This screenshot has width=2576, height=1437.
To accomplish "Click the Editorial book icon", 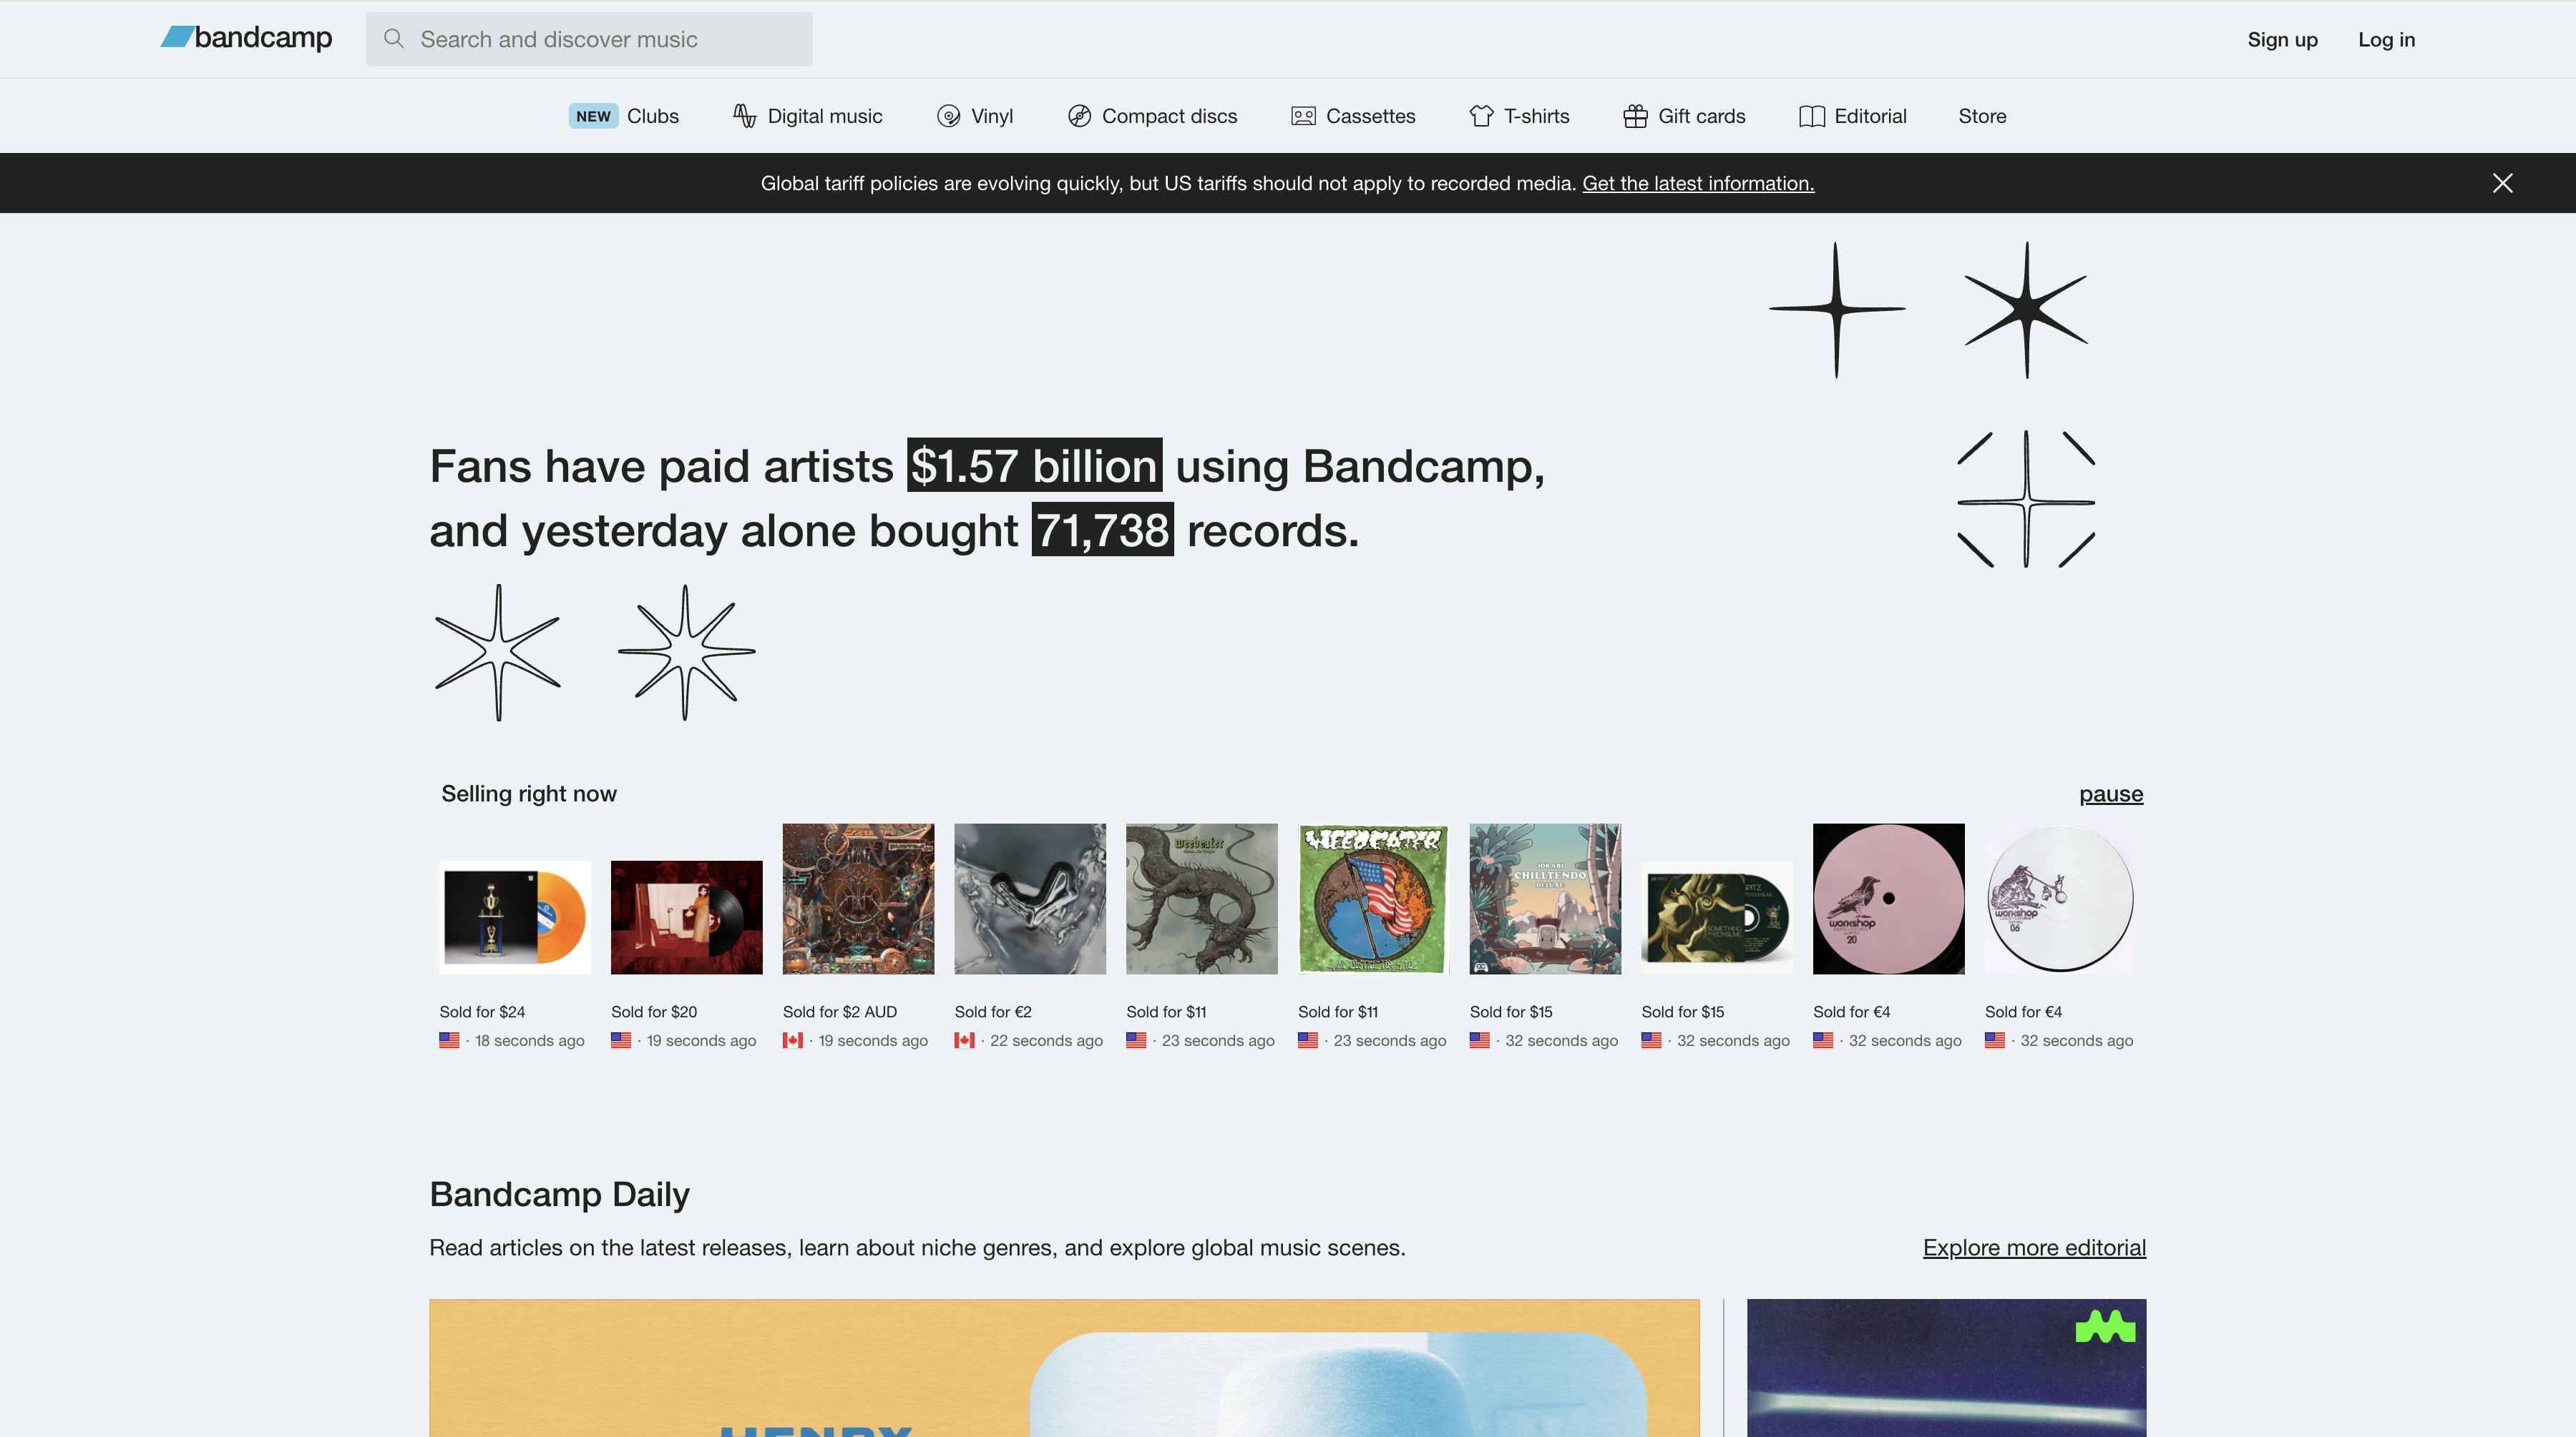I will pyautogui.click(x=1811, y=116).
